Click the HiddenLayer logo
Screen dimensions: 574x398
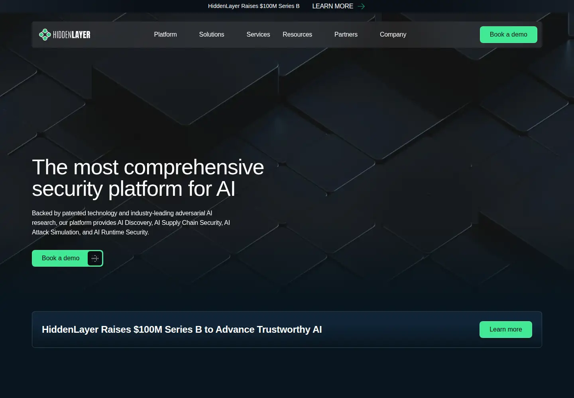pyautogui.click(x=65, y=35)
